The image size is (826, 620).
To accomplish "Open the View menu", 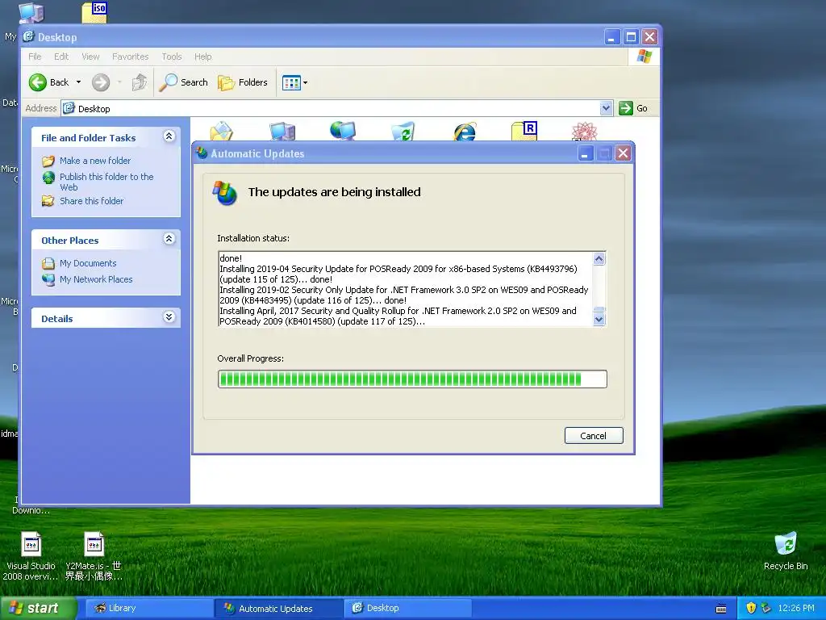I will tap(90, 57).
